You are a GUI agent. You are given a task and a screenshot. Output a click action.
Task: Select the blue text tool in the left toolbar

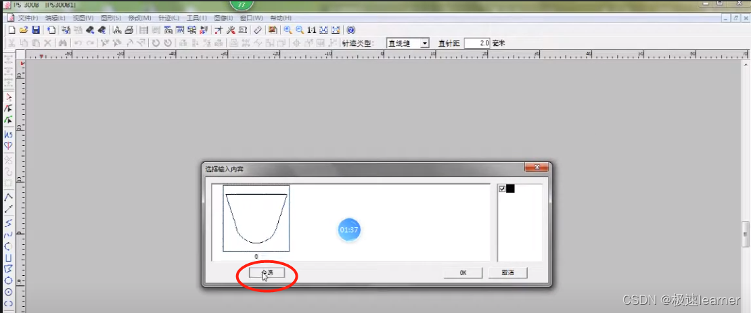pyautogui.click(x=8, y=135)
